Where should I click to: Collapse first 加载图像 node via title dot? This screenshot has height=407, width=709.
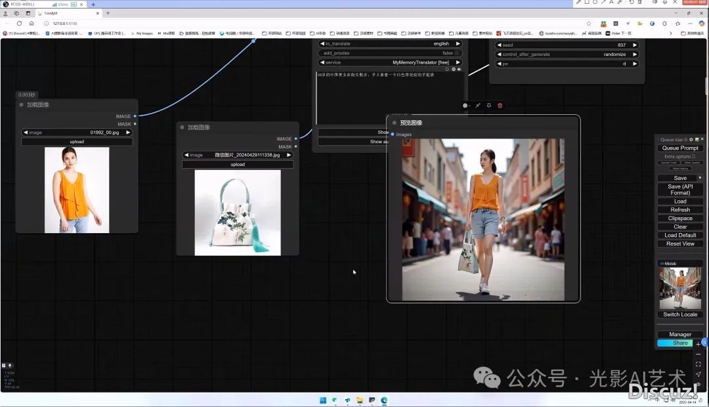[x=21, y=104]
